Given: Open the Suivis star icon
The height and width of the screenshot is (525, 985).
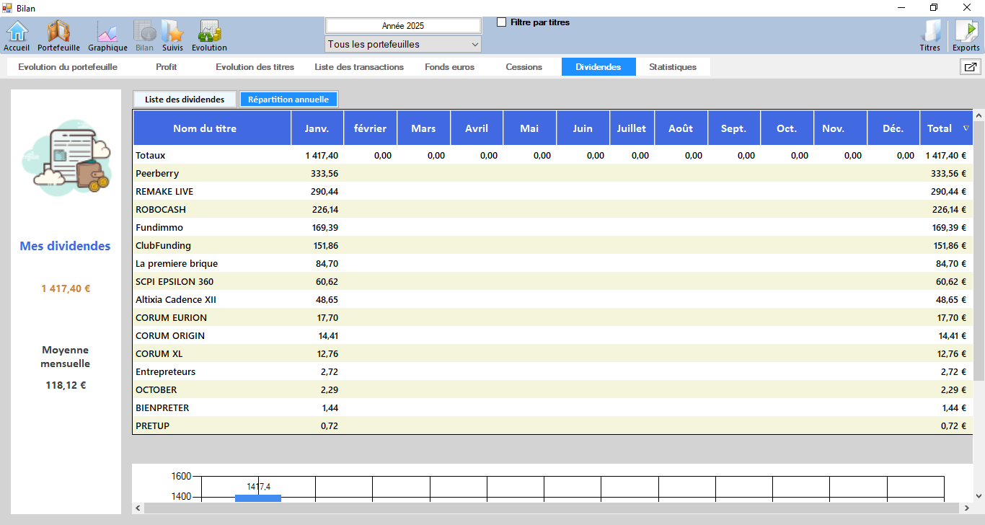Looking at the screenshot, I should [x=172, y=35].
